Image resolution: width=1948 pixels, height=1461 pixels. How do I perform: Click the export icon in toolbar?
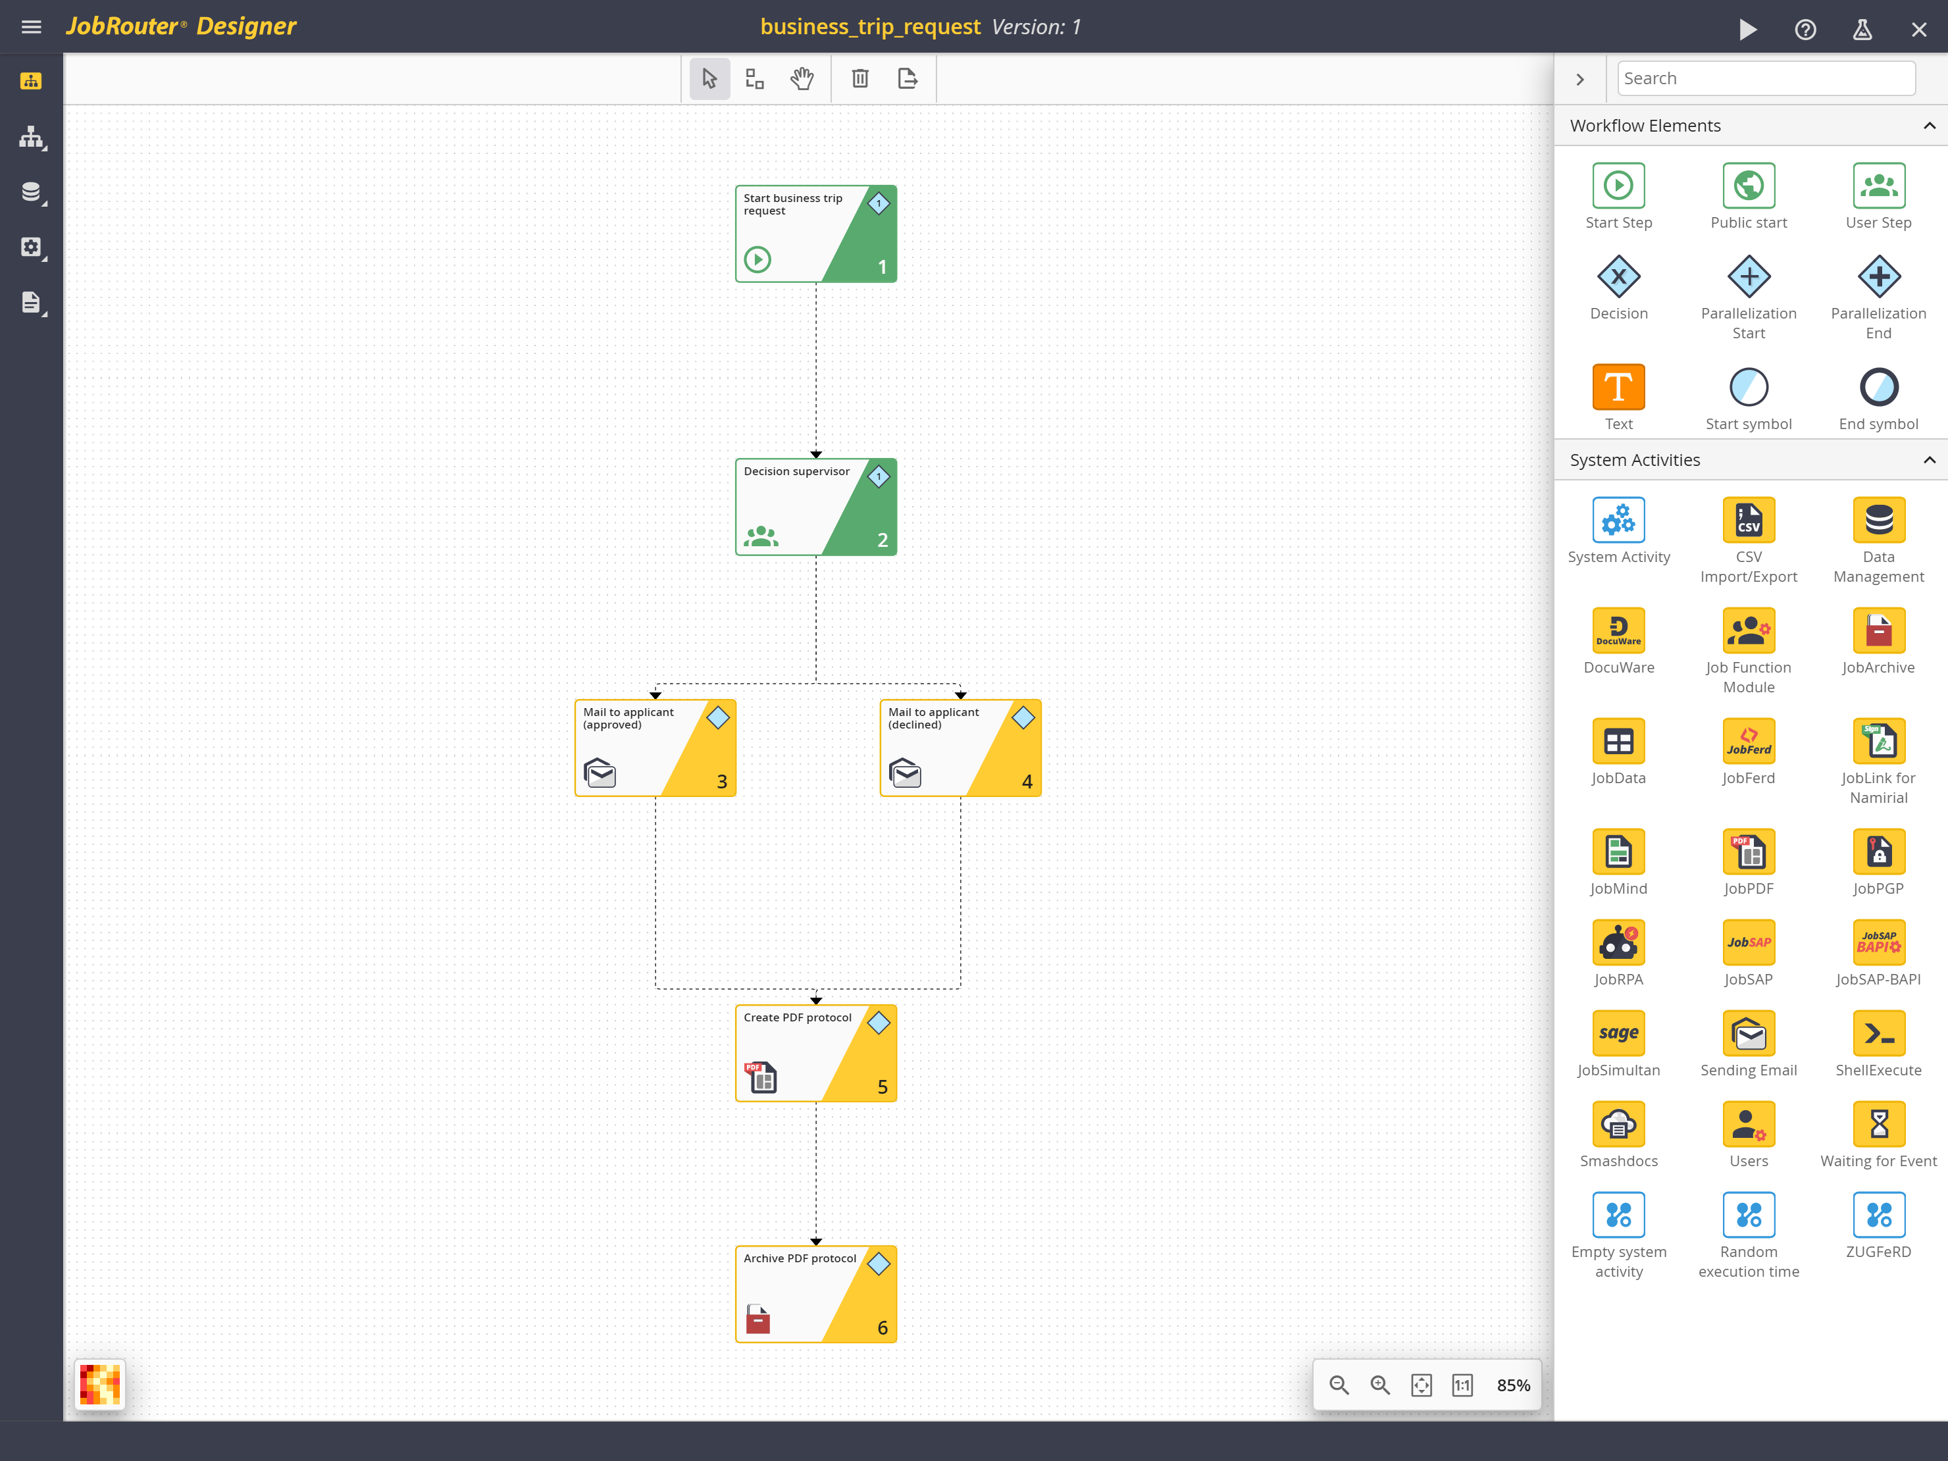pos(907,79)
